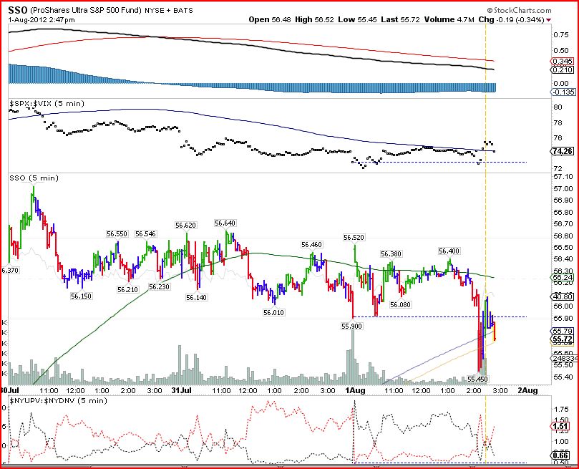Click the 56.080 price trough label
579x469 pixels.
[400, 304]
